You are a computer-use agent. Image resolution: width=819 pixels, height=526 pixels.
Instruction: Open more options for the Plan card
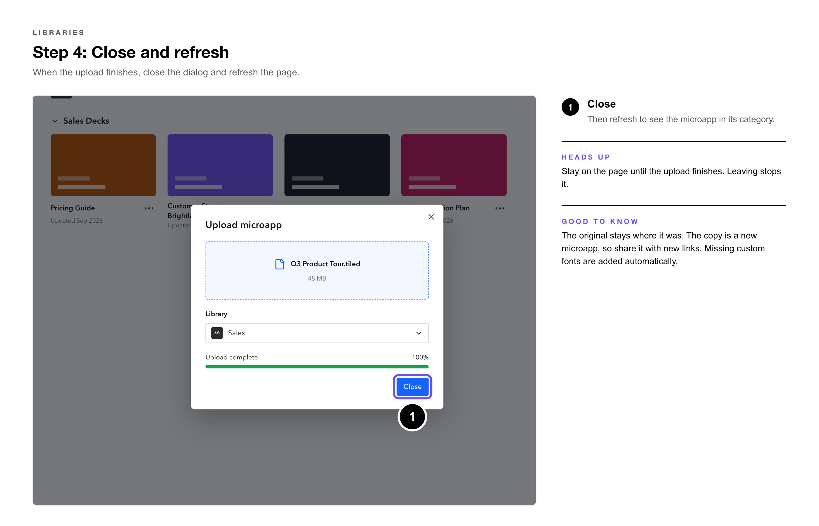[x=499, y=208]
